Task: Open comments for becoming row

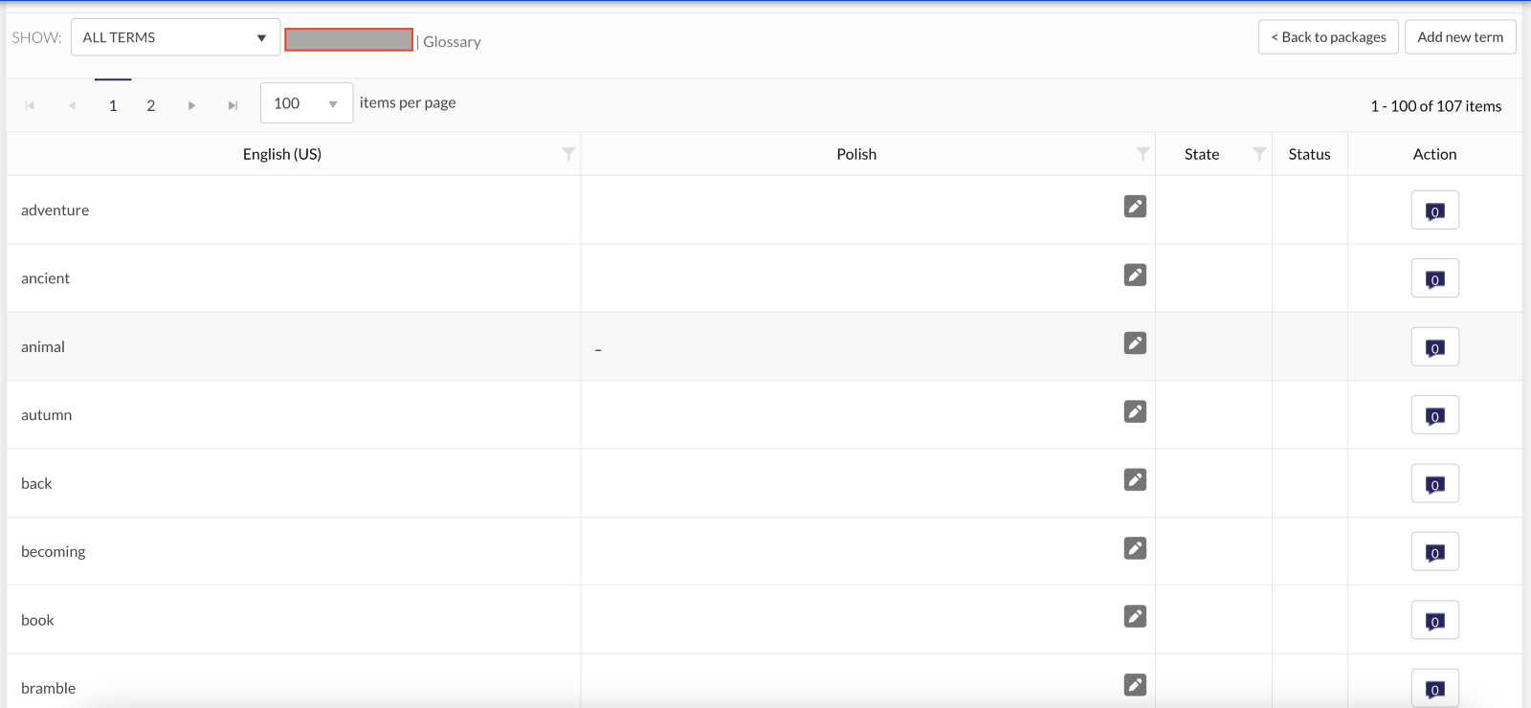Action: coord(1434,552)
